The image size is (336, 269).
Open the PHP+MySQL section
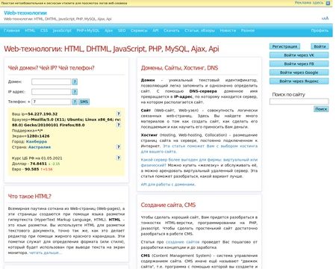pos(88,31)
